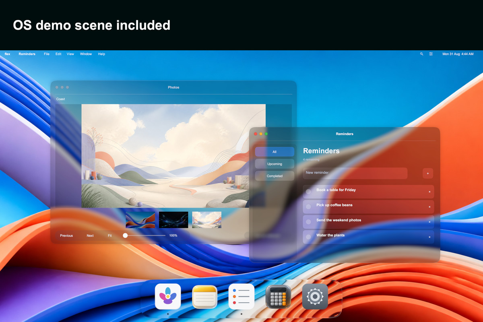
Task: Mark 'Book a table for Friday' as done
Action: (x=308, y=192)
